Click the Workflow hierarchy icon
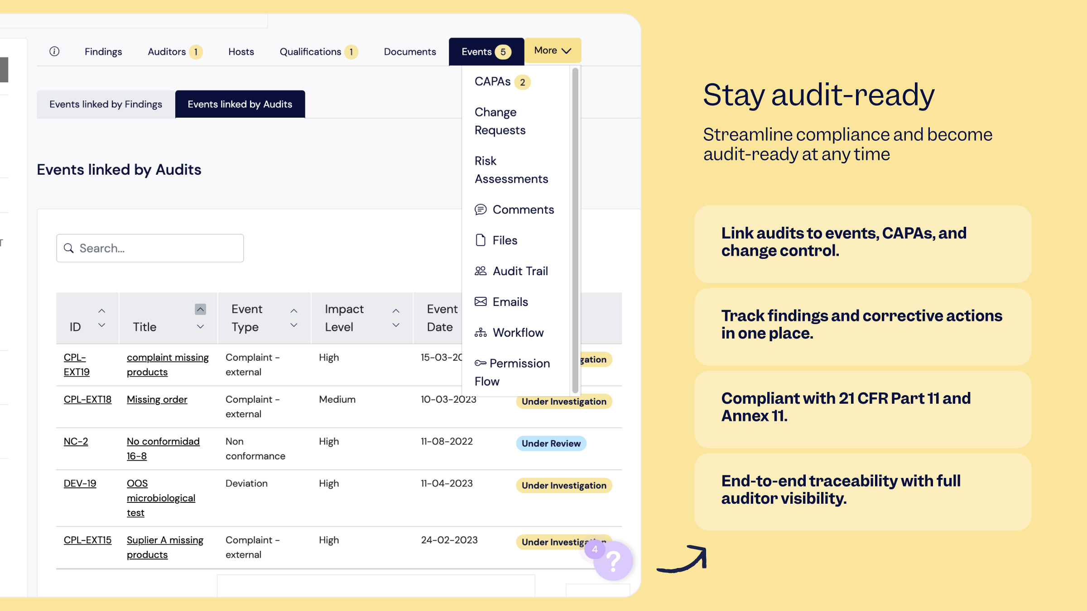This screenshot has height=611, width=1087. tap(481, 333)
